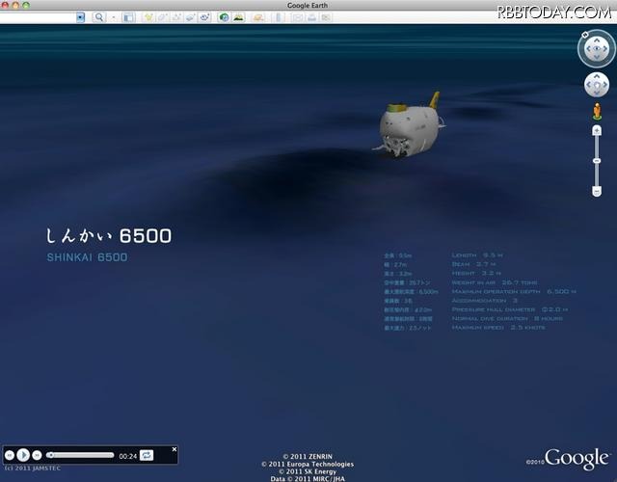Click the zoom slider handle
The width and height of the screenshot is (617, 482).
[x=597, y=161]
